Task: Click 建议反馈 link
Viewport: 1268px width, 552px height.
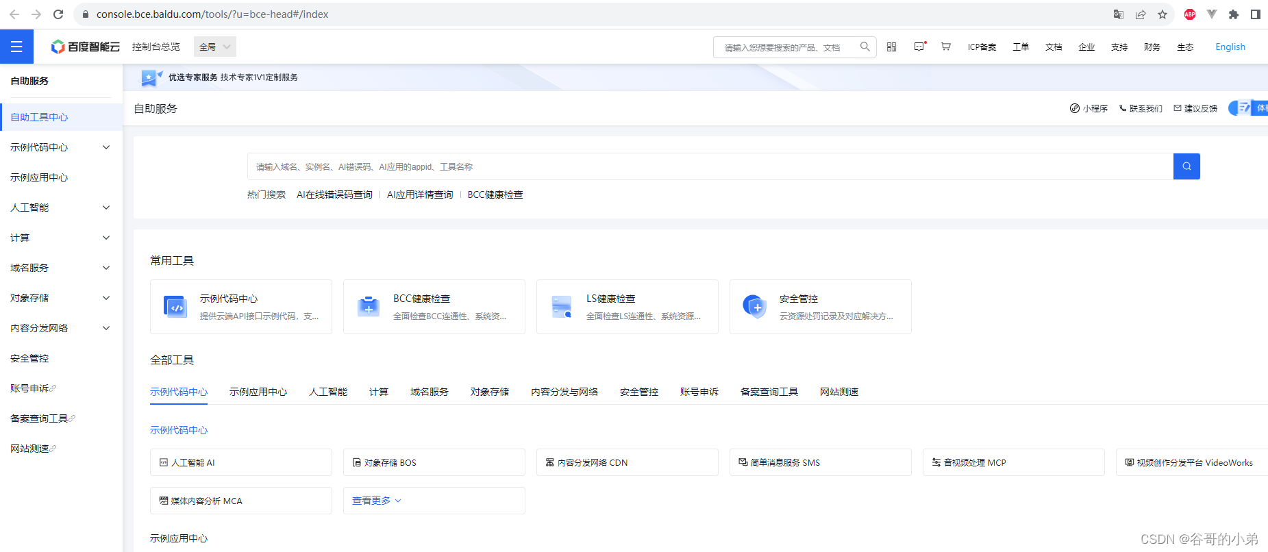Action: point(1195,108)
